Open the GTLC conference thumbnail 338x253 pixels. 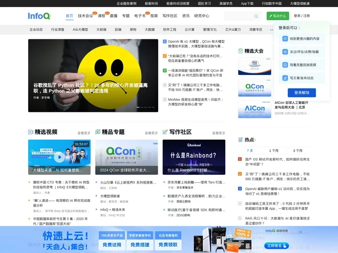tap(254, 66)
